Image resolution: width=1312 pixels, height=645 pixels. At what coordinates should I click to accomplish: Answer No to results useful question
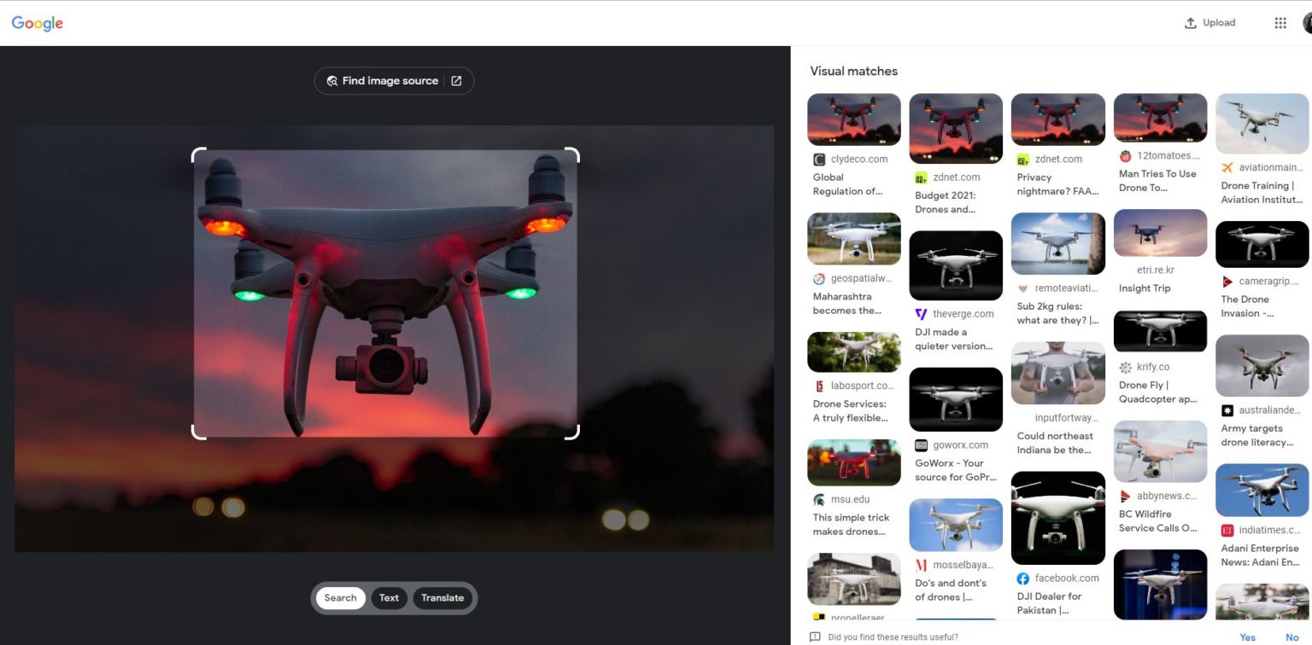[1291, 637]
